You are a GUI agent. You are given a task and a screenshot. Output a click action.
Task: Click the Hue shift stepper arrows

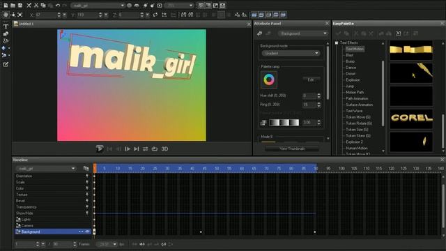[x=319, y=96]
